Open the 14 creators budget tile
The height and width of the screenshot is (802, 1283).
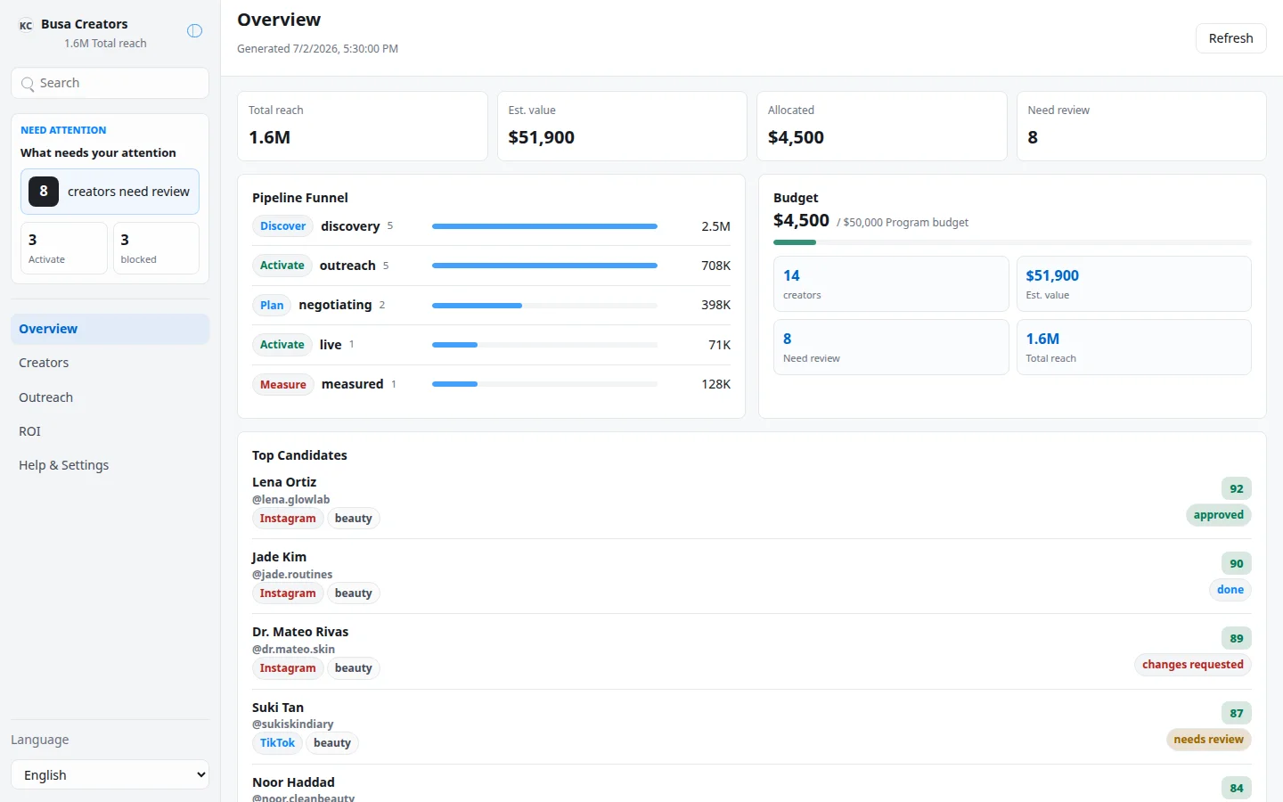891,283
